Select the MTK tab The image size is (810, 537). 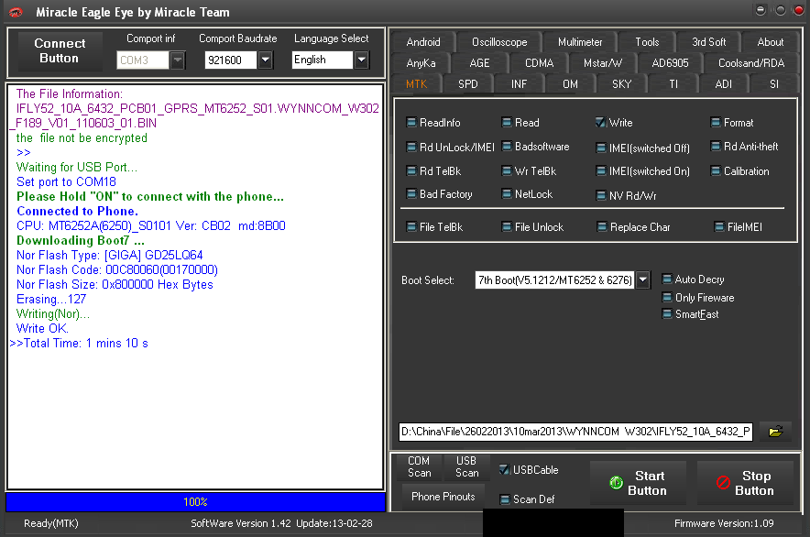click(416, 83)
